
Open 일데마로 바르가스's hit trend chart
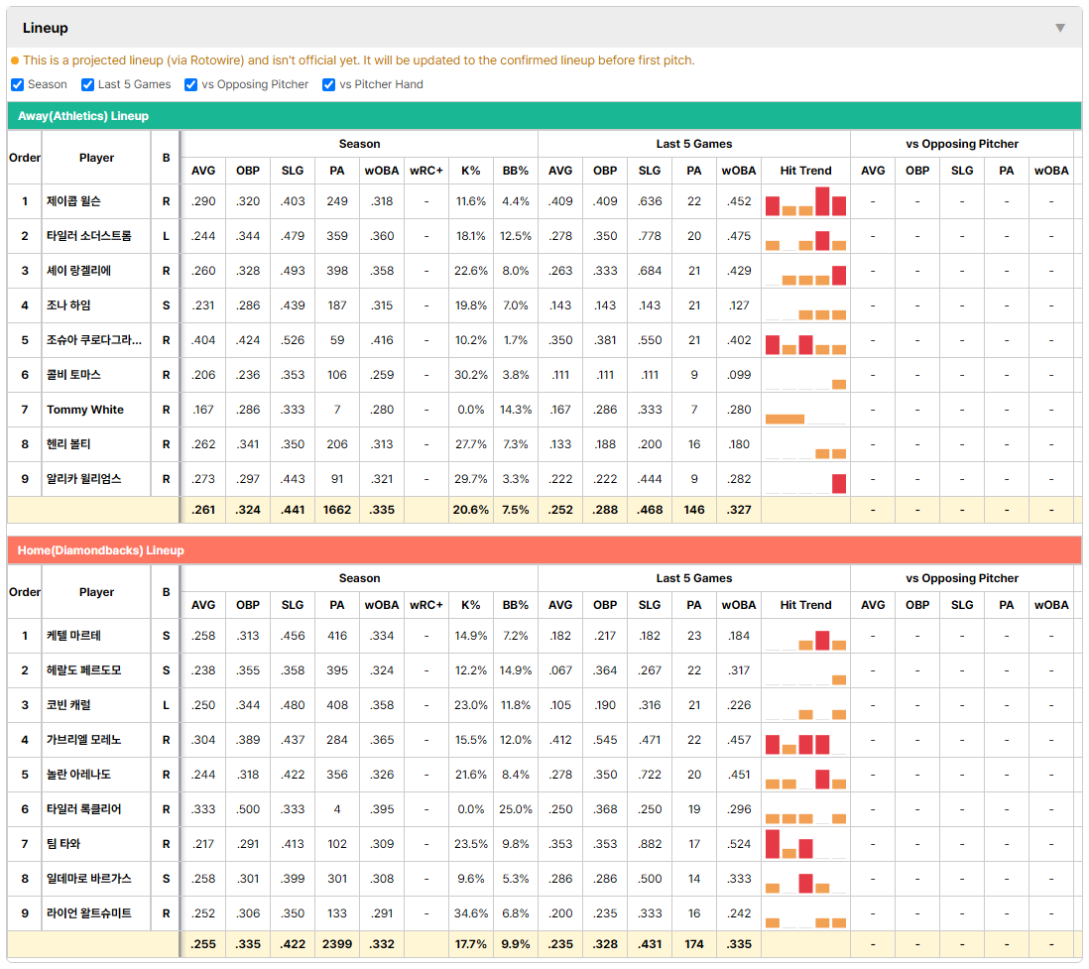(x=805, y=879)
